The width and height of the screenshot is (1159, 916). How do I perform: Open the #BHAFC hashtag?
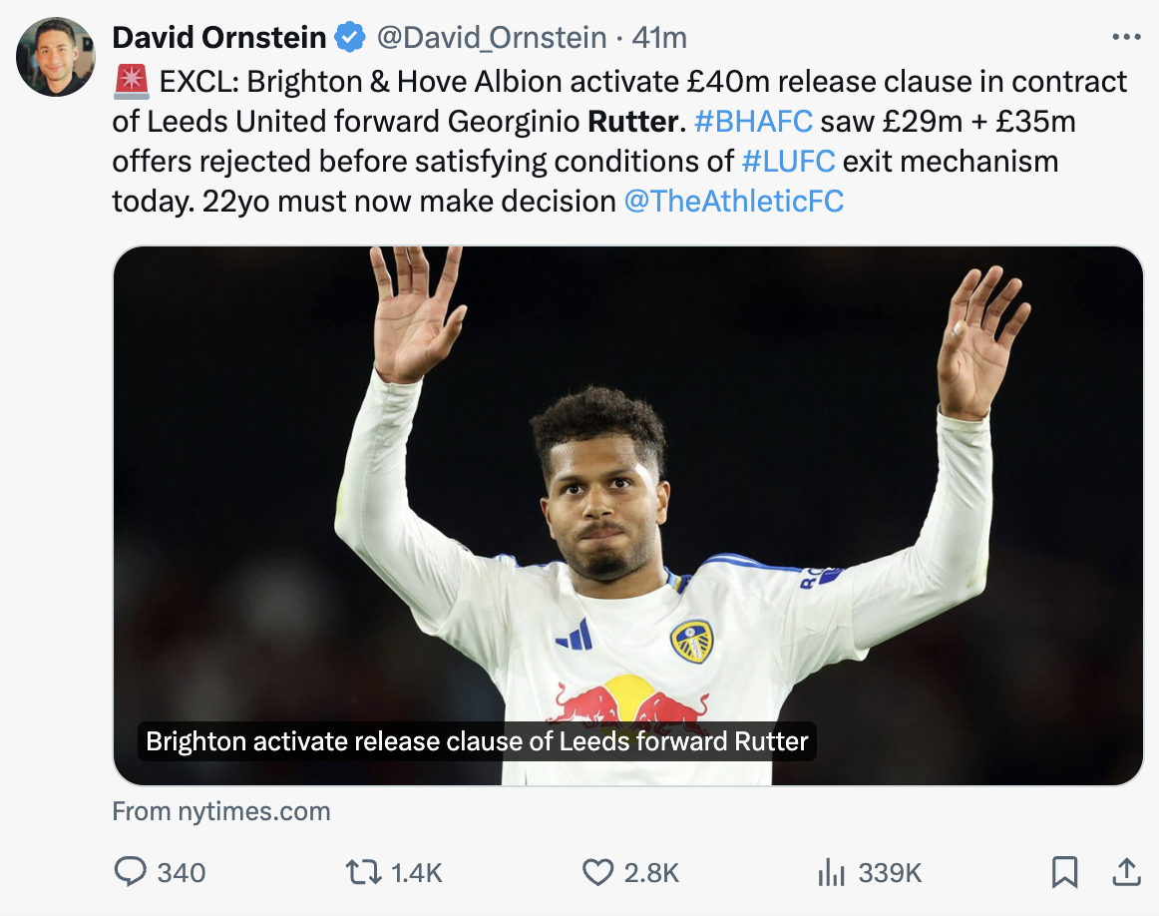(753, 121)
